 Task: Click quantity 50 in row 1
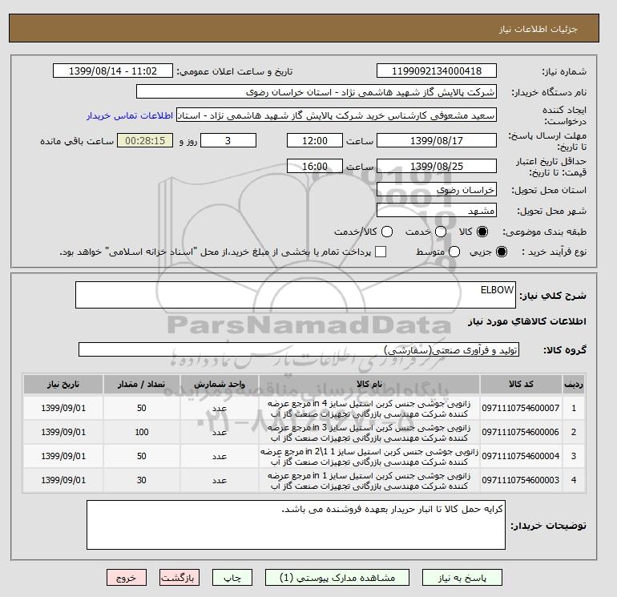coord(142,408)
